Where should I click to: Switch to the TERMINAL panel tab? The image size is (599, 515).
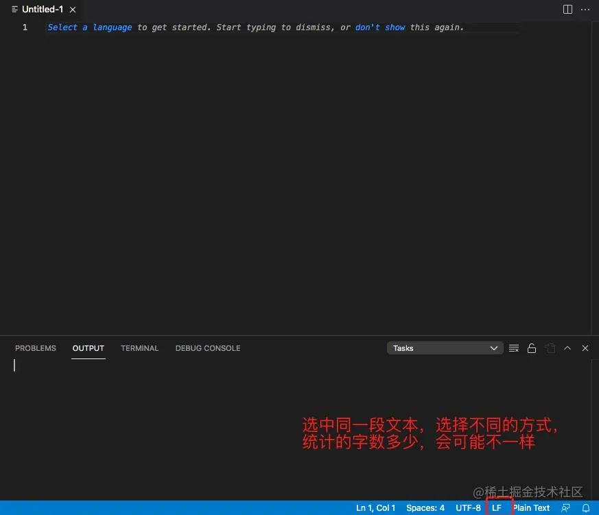point(139,348)
